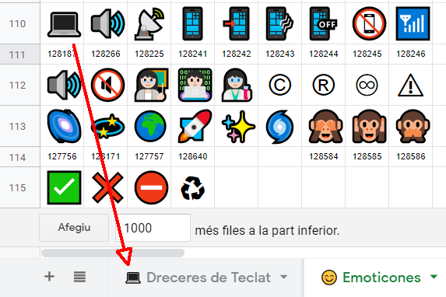Select the sparkles emoji cell
446x297 pixels.
[236, 126]
